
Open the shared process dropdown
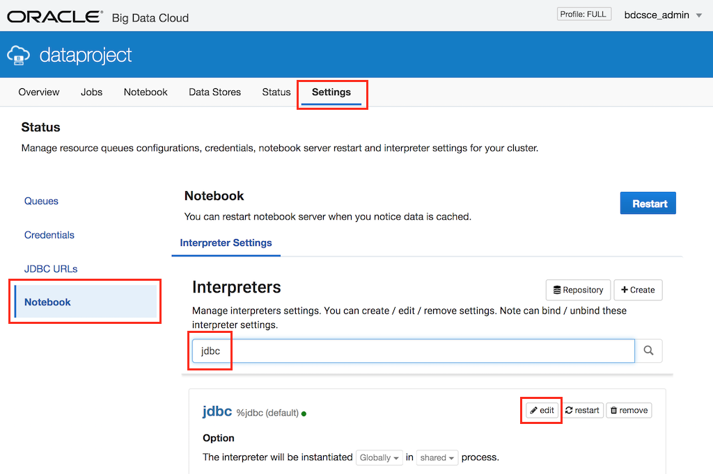click(x=437, y=457)
